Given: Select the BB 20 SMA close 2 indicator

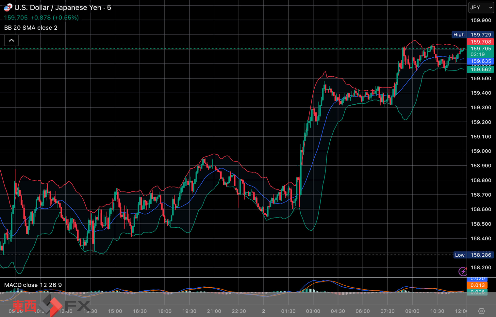Looking at the screenshot, I should [31, 28].
